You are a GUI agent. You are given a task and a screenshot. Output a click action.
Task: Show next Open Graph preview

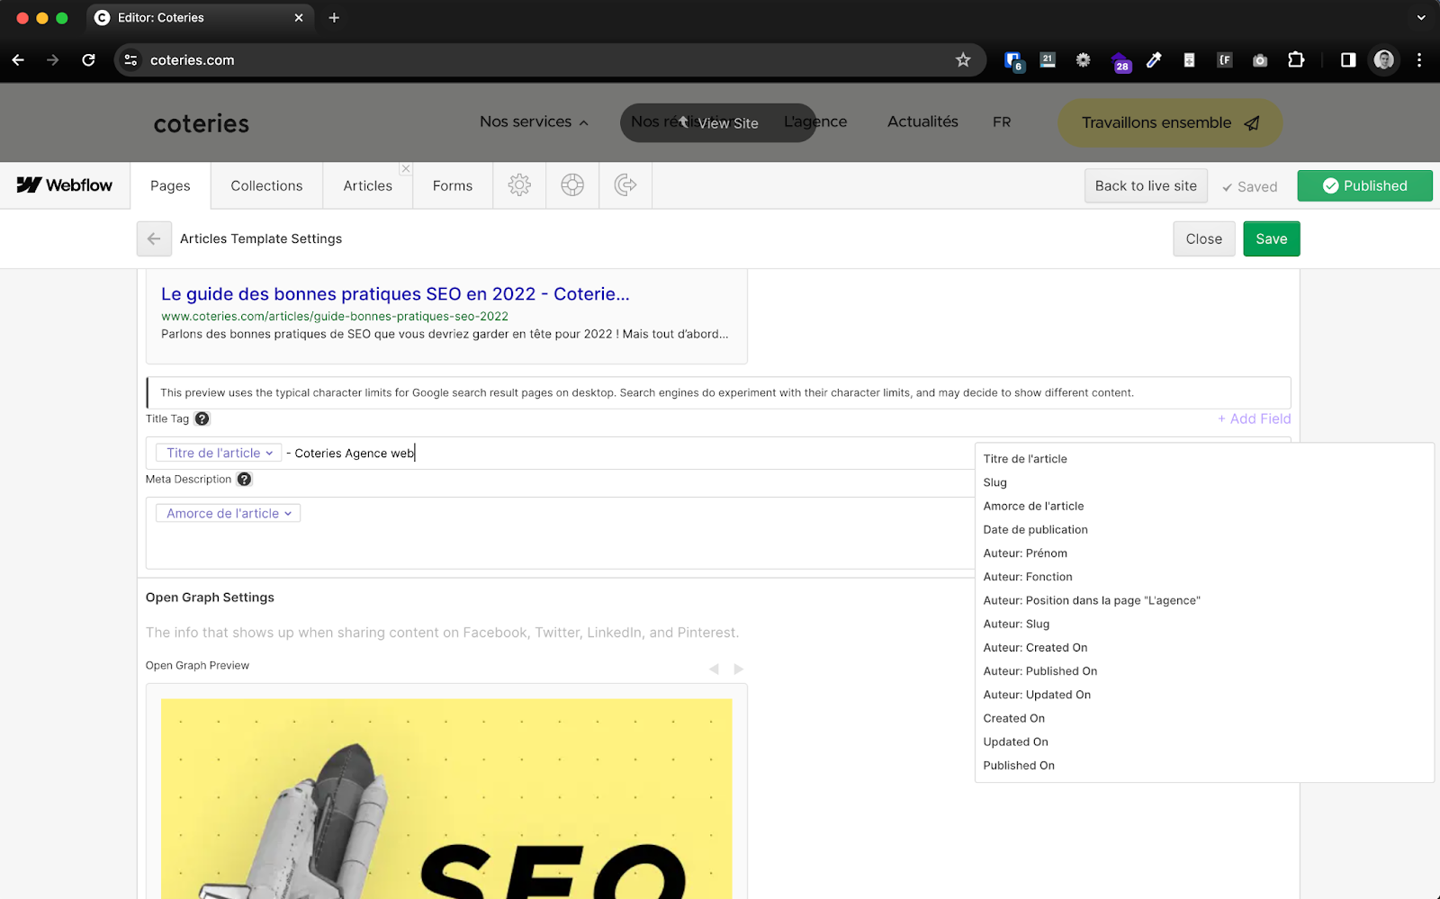739,669
